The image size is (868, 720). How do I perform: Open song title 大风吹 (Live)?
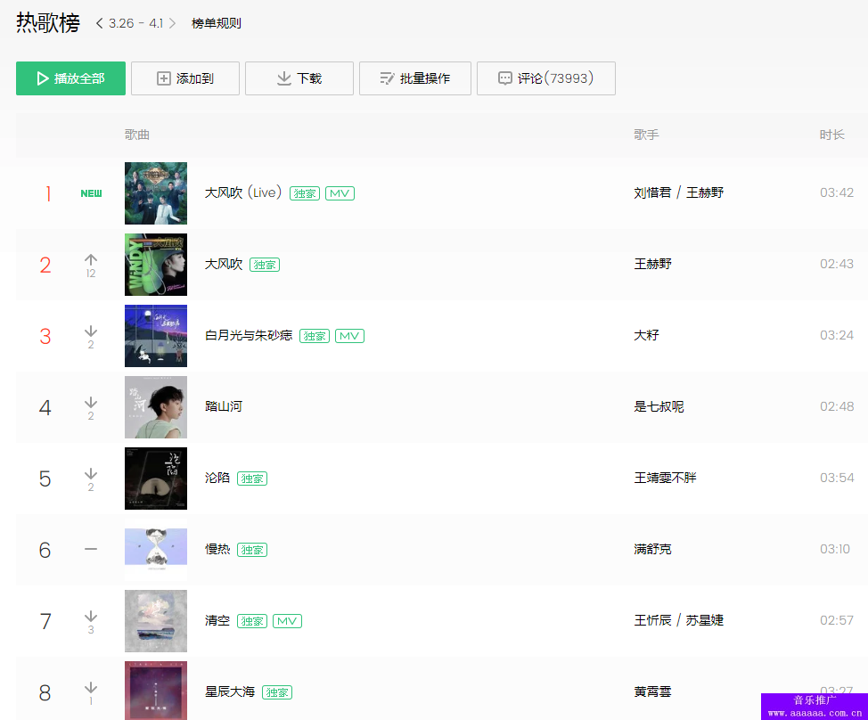click(x=243, y=192)
